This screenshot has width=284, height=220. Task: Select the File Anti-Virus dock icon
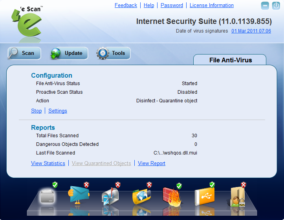coord(48,195)
